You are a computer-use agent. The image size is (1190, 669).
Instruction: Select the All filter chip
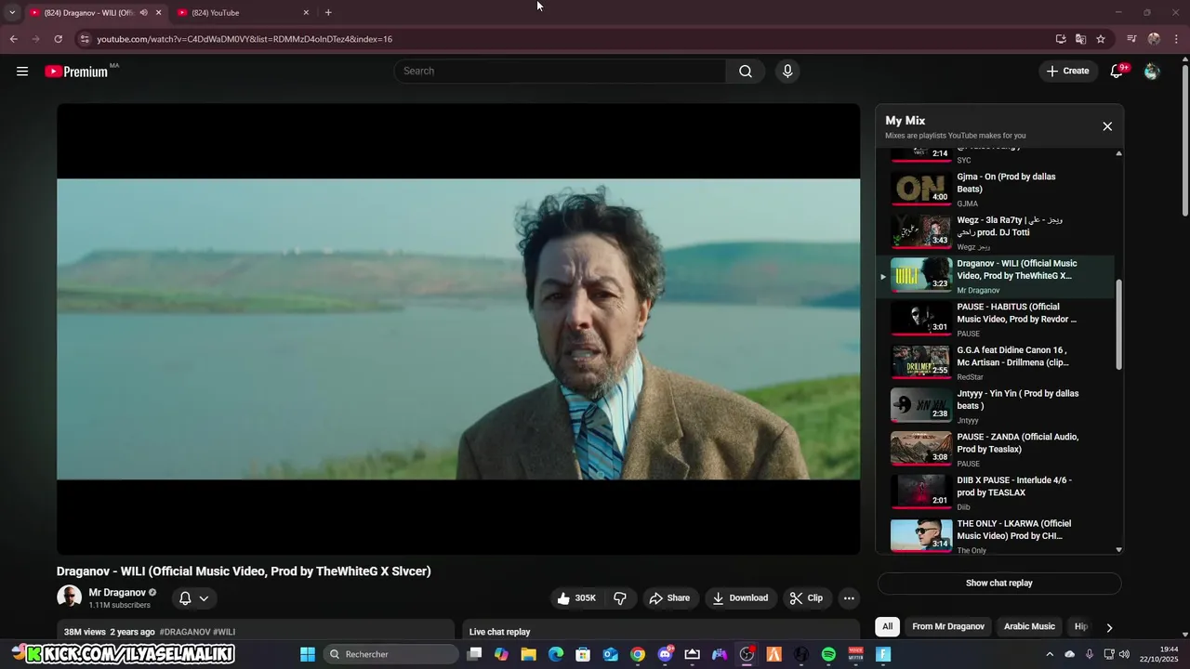pyautogui.click(x=887, y=626)
